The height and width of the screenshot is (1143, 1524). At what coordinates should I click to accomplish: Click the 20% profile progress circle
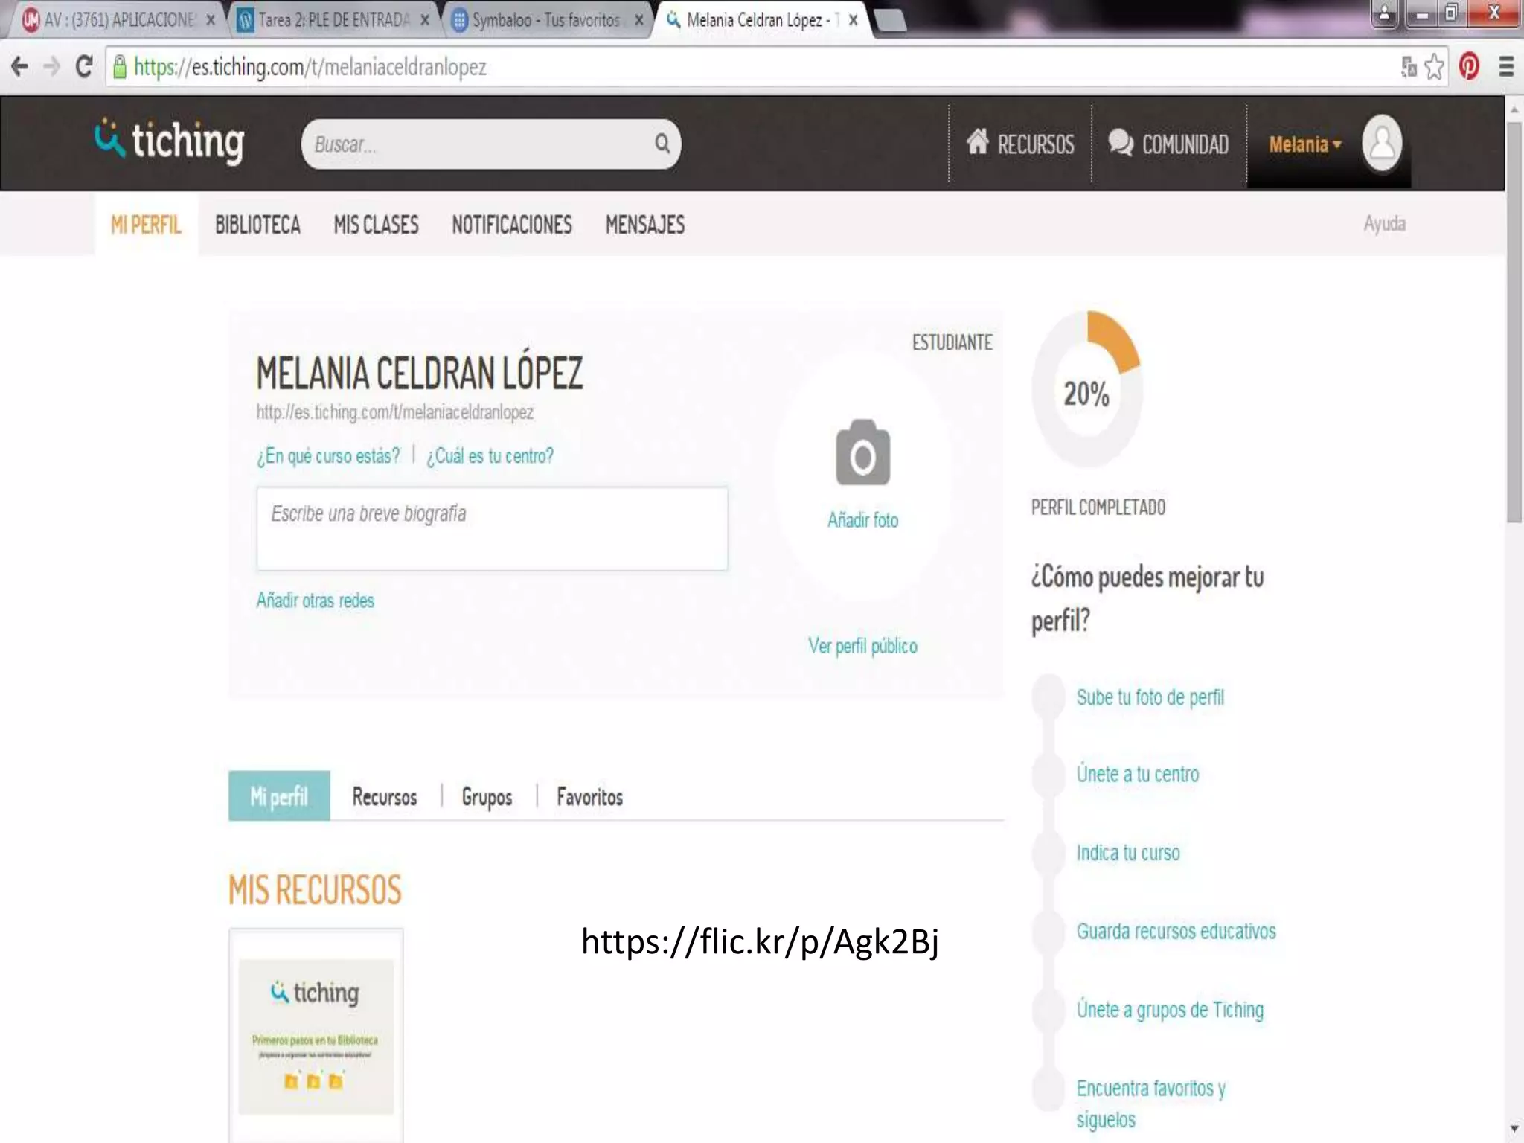(x=1086, y=392)
